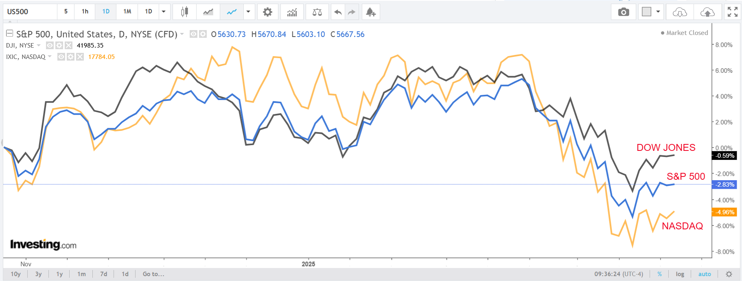Image resolution: width=742 pixels, height=281 pixels.
Task: Enter fullscreen mode with the arrows icon
Action: coord(733,12)
